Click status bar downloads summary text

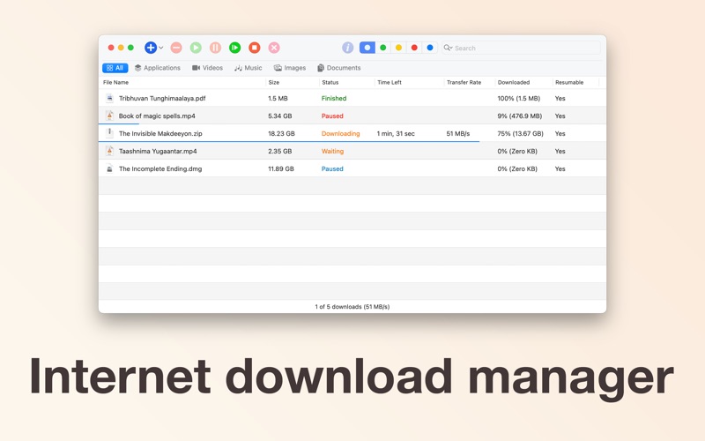pos(352,306)
